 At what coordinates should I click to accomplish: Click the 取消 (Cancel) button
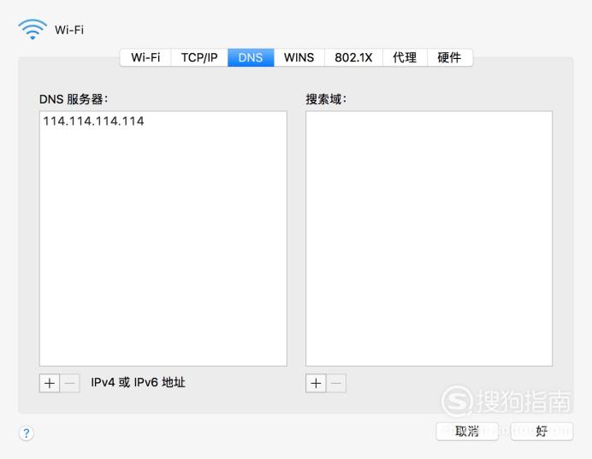[x=467, y=431]
